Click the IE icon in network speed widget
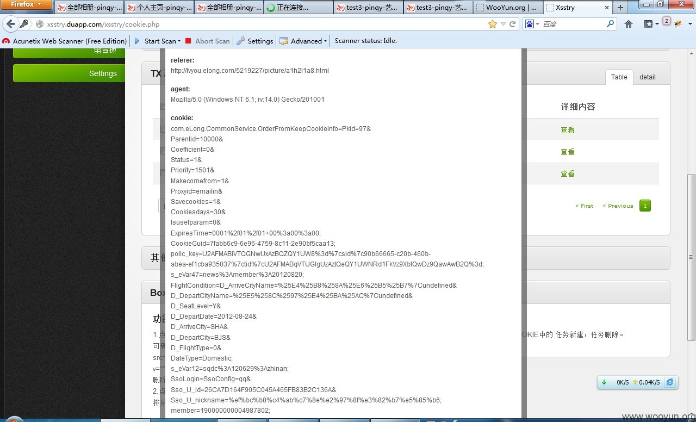Screen dimensions: 696x422 click(x=670, y=382)
